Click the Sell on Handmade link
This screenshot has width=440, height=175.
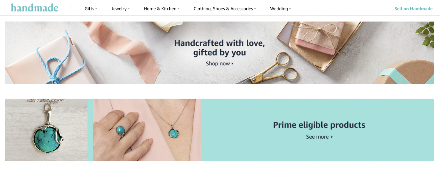point(413,9)
